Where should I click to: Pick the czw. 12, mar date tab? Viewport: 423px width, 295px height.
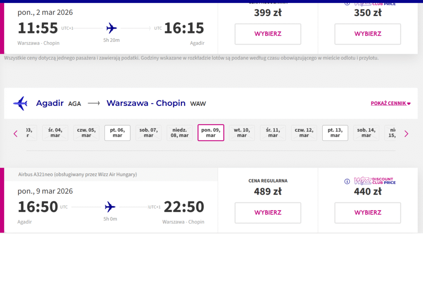[x=304, y=133]
